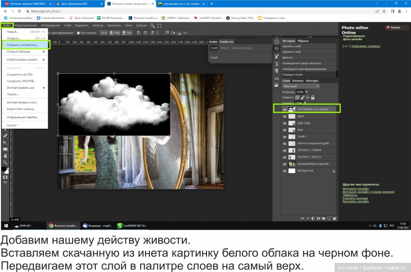The image size is (411, 272).
Task: Open the Info panel icon
Action: 277,41
